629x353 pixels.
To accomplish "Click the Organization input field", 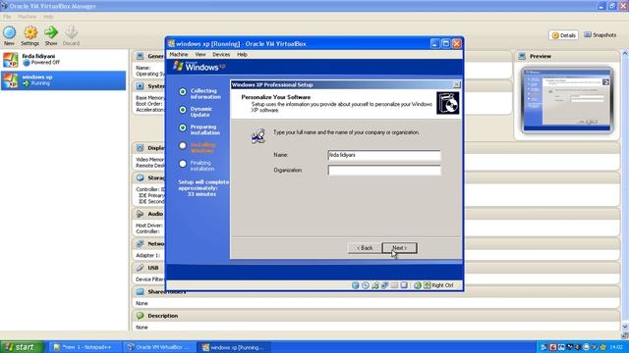I will pos(384,170).
